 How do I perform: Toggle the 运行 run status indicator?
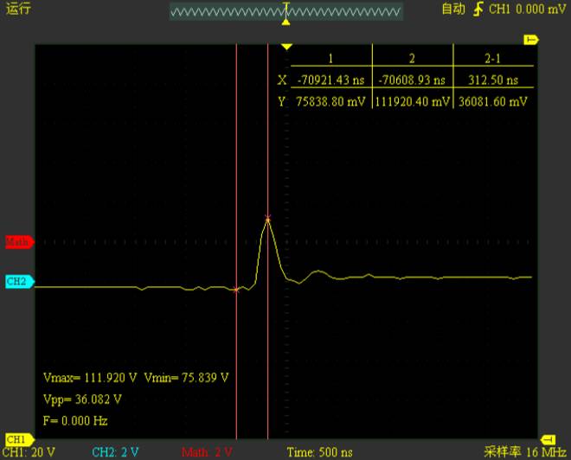coord(18,10)
